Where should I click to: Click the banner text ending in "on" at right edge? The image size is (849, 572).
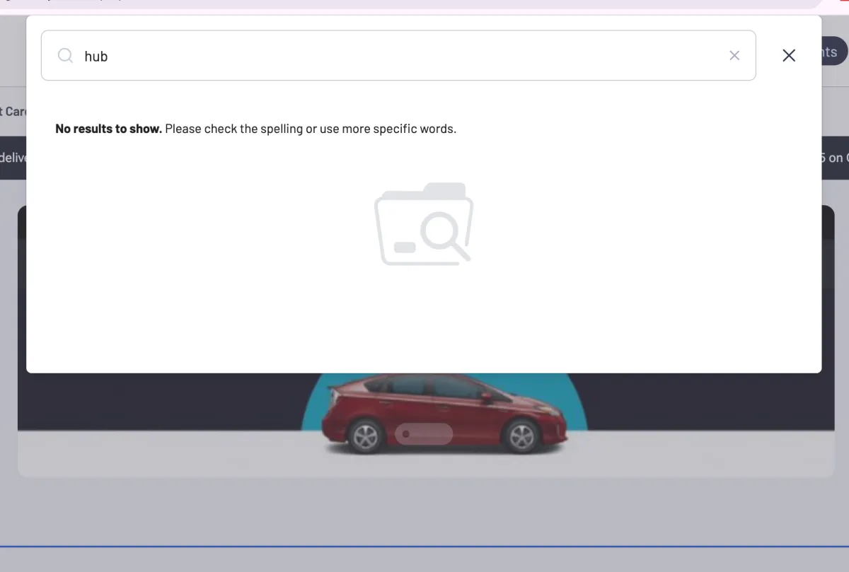click(835, 158)
